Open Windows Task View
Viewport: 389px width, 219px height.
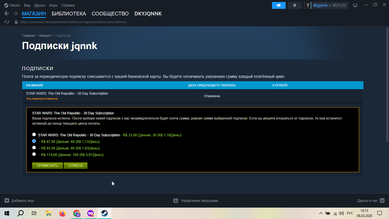point(34,213)
